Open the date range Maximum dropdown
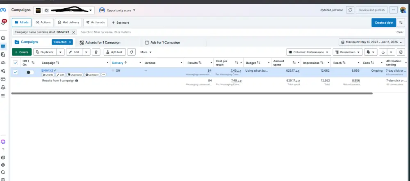410x181 pixels. 371,42
